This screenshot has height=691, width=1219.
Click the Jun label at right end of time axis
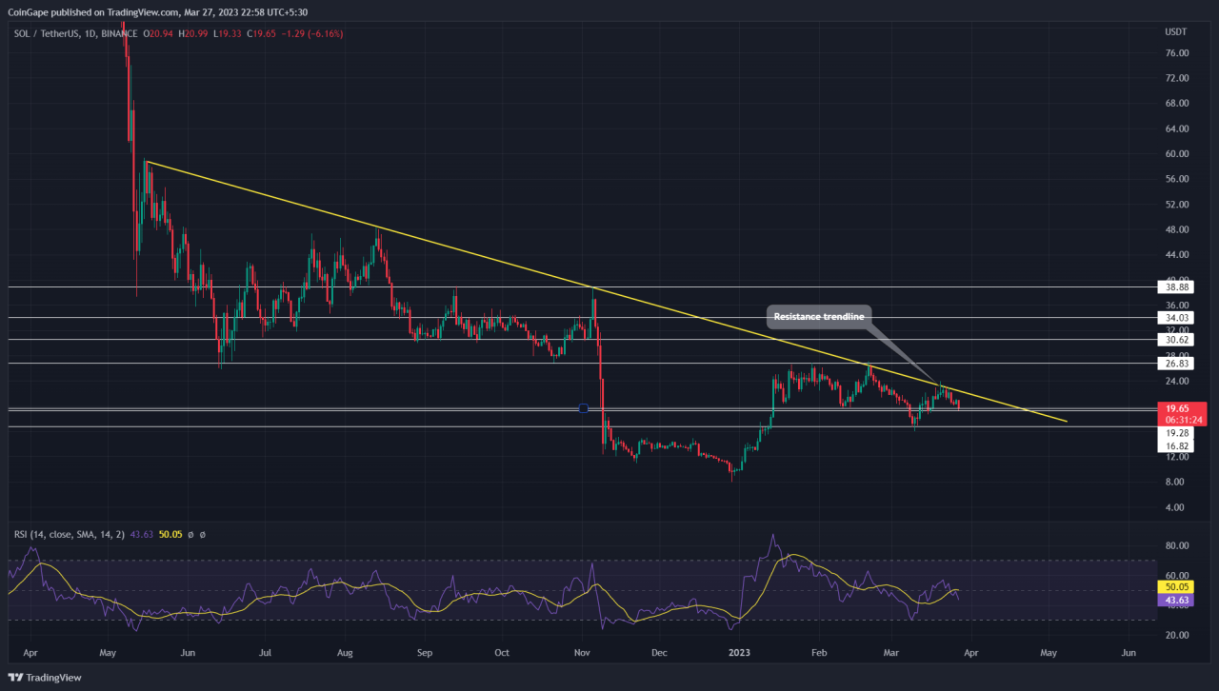click(x=1129, y=654)
